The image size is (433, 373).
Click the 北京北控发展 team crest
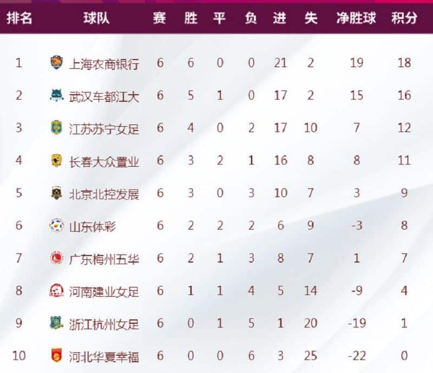[x=57, y=193]
